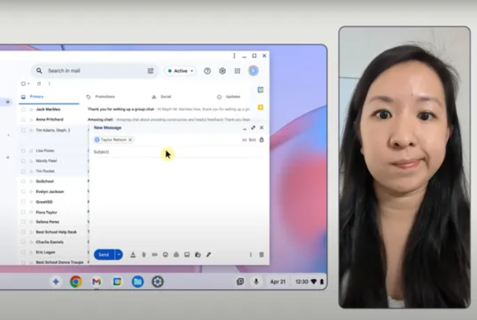Star the Selena Perez email
The height and width of the screenshot is (320, 477).
(31, 222)
